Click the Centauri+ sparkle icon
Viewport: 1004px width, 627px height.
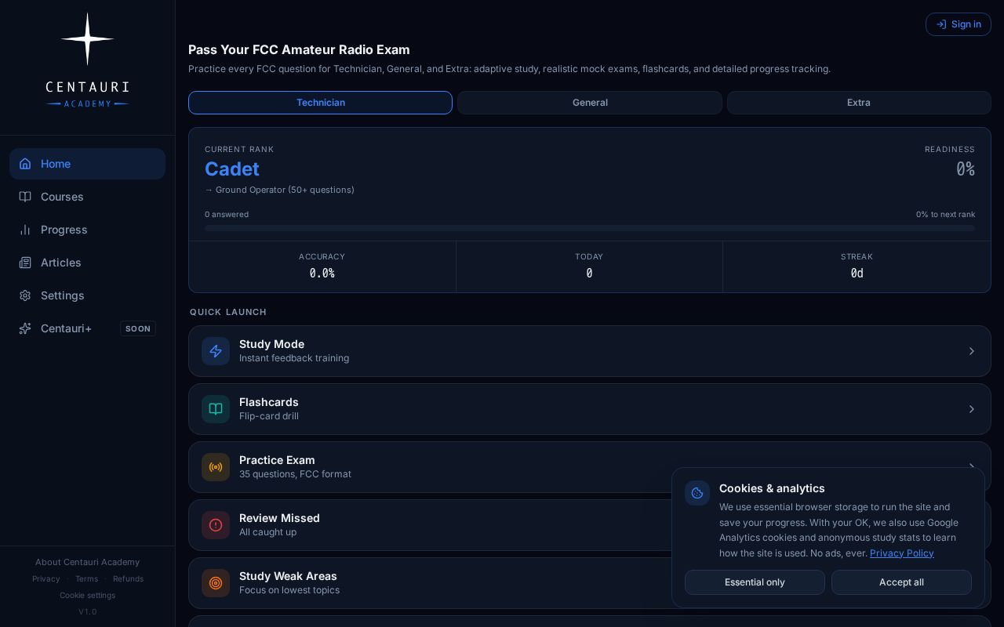tap(25, 328)
